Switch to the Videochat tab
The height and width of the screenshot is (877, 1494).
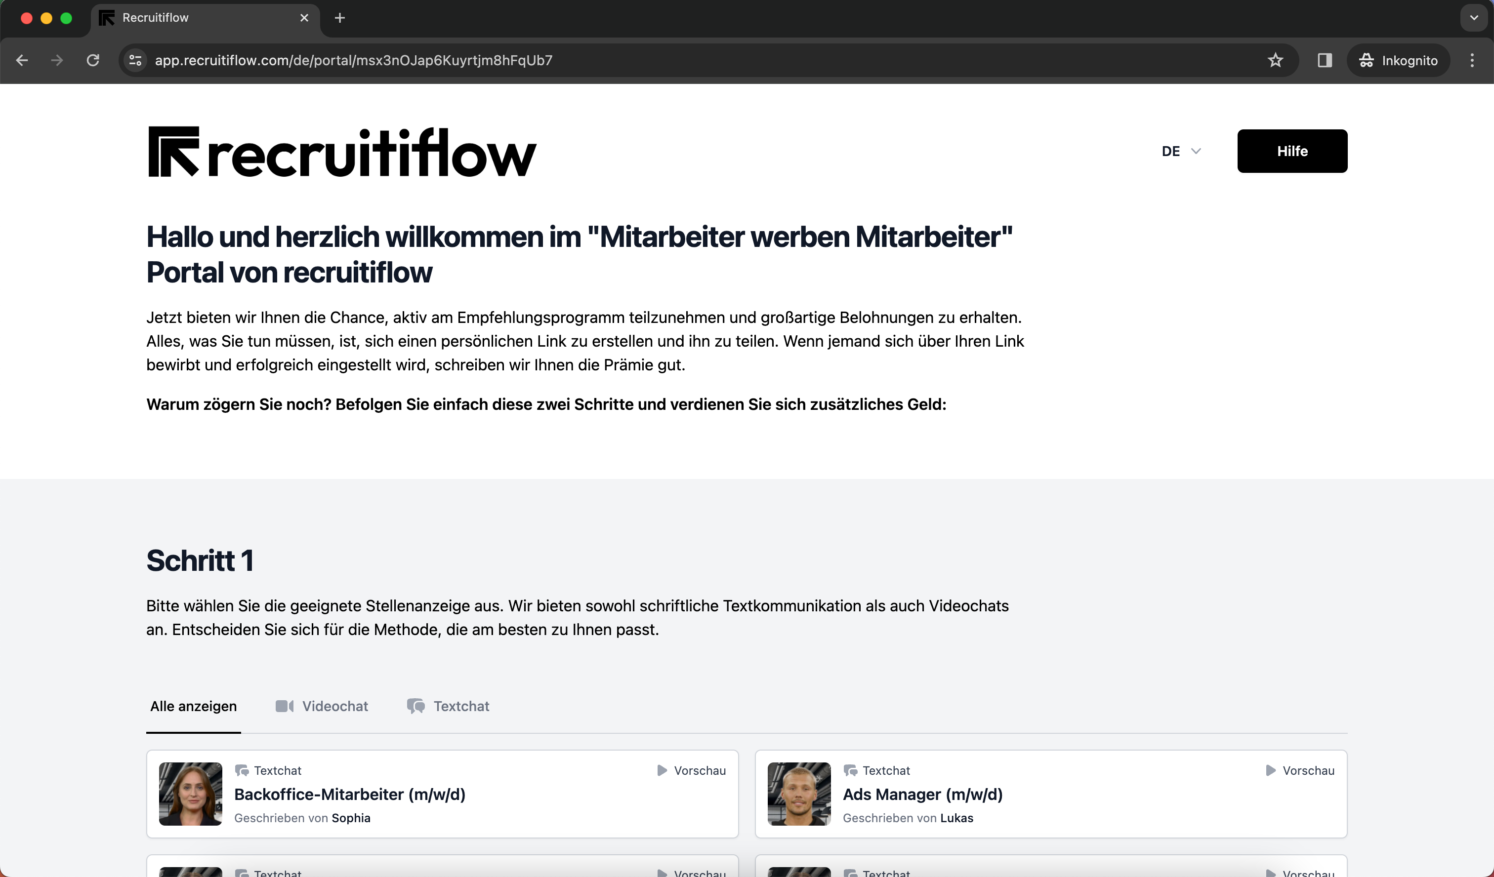tap(322, 706)
